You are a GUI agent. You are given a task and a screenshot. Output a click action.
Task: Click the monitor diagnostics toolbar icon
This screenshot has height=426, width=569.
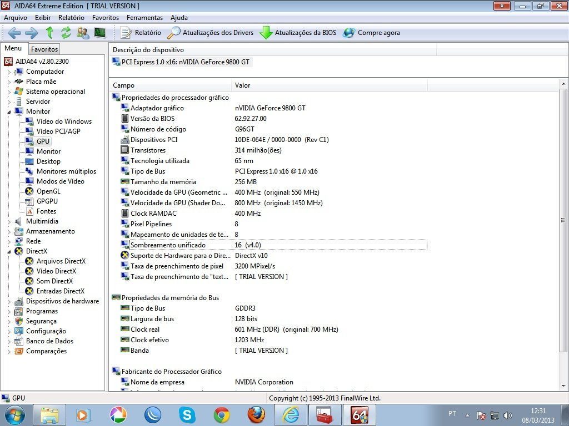click(x=100, y=33)
